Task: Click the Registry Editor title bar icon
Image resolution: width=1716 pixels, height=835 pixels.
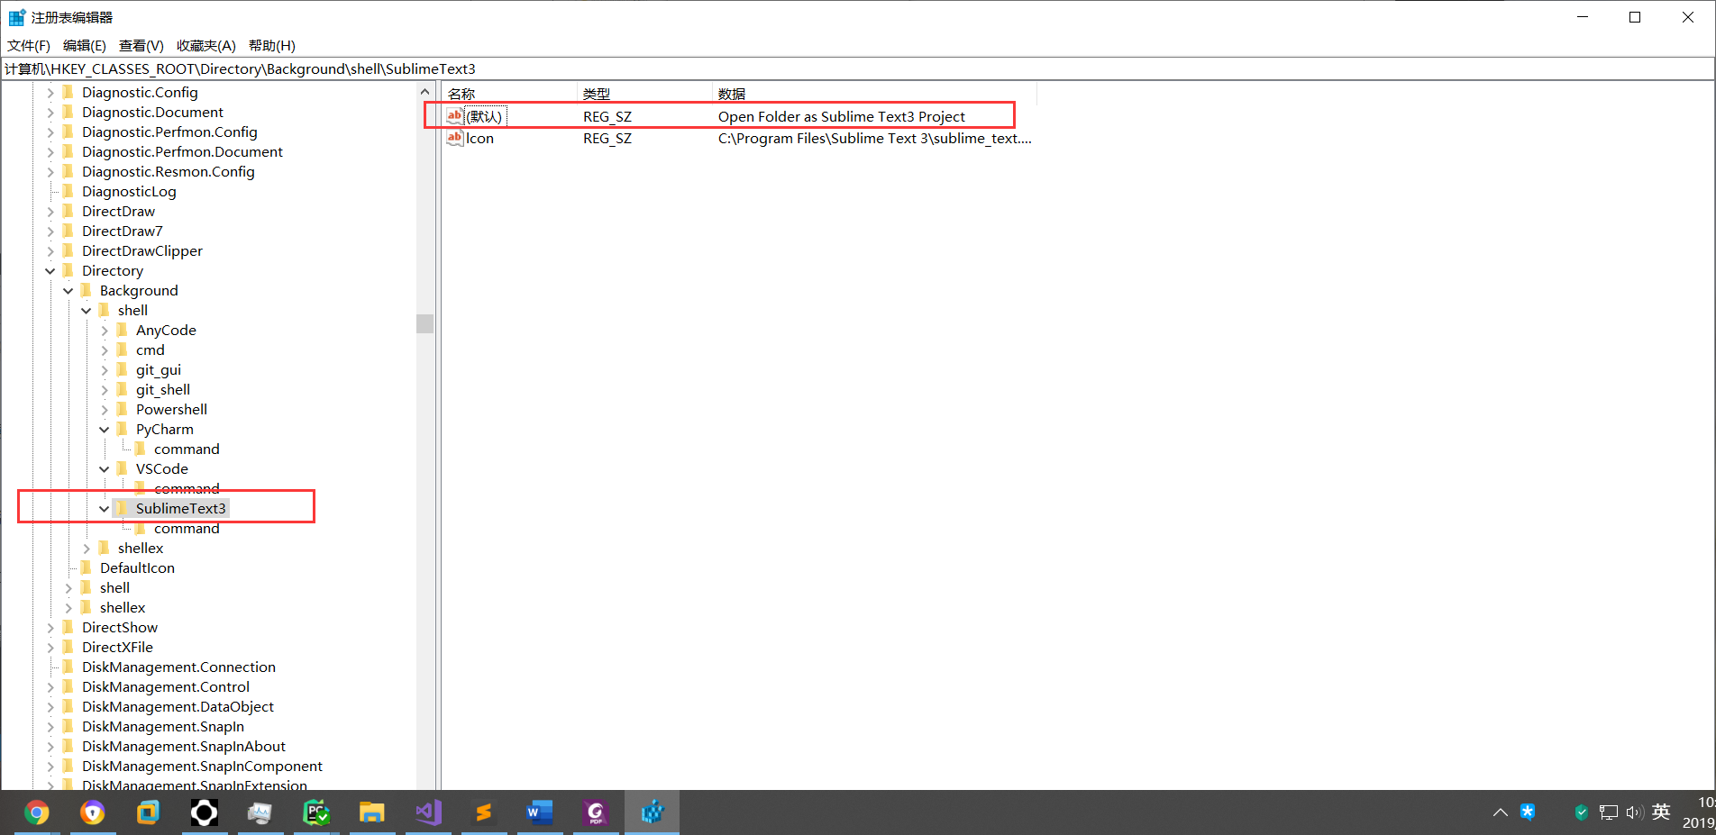Action: [x=17, y=17]
